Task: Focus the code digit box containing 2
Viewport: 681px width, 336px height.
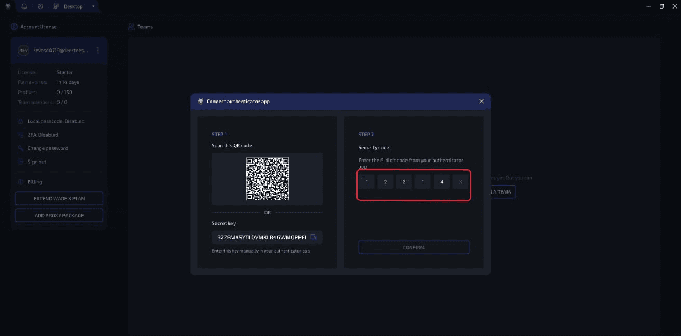Action: pyautogui.click(x=385, y=182)
